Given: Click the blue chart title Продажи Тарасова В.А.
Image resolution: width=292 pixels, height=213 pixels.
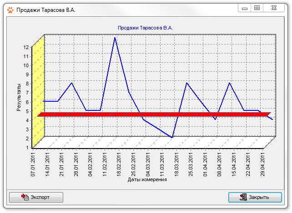Looking at the screenshot, I should tap(146, 28).
